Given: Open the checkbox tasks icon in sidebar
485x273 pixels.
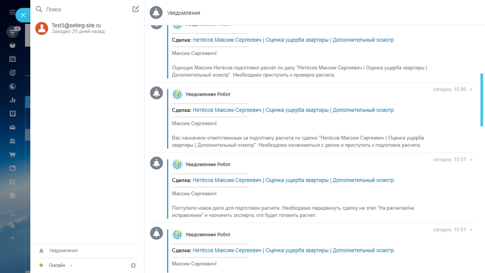Looking at the screenshot, I should [13, 113].
